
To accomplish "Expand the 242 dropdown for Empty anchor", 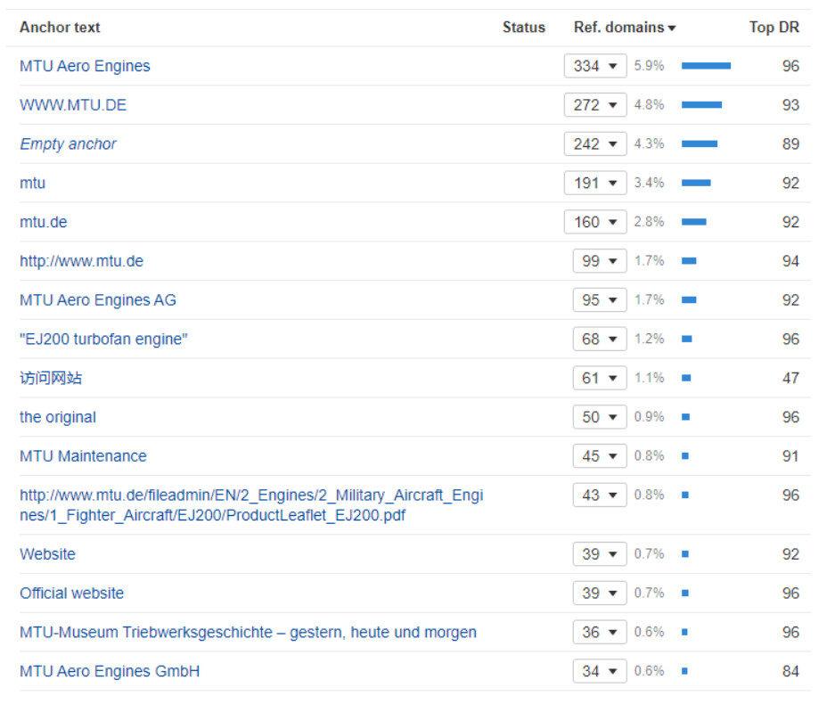I will [595, 144].
